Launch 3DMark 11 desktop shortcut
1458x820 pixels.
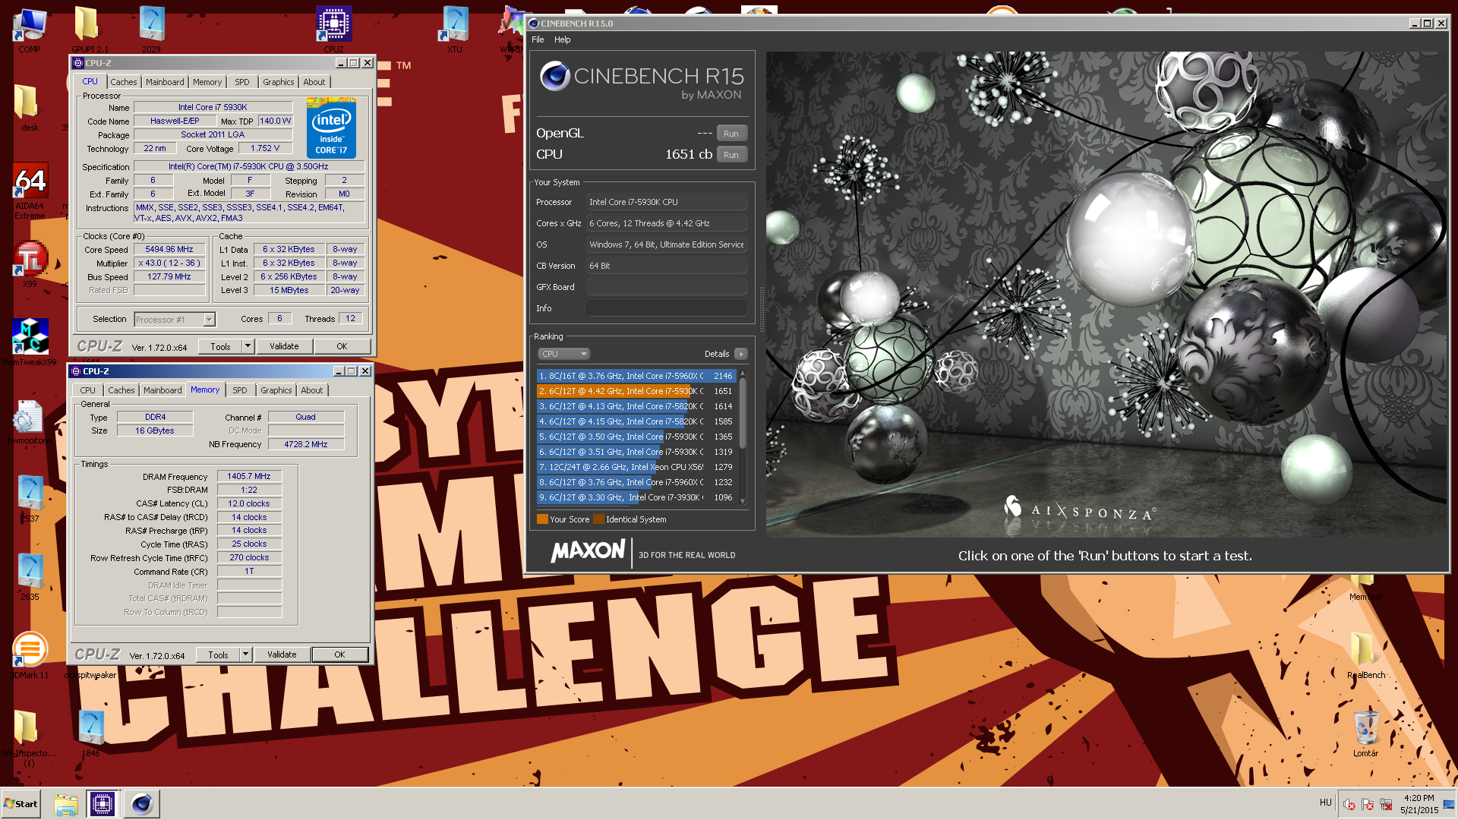tap(30, 654)
